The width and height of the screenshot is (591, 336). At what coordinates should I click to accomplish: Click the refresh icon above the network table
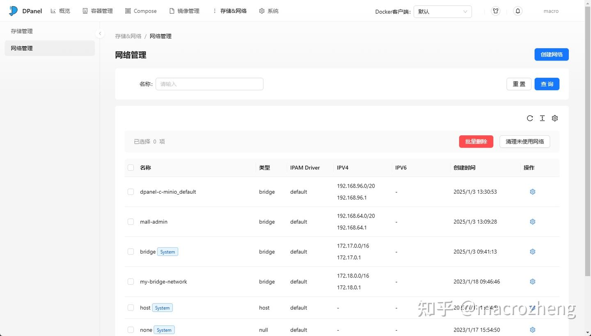tap(530, 118)
